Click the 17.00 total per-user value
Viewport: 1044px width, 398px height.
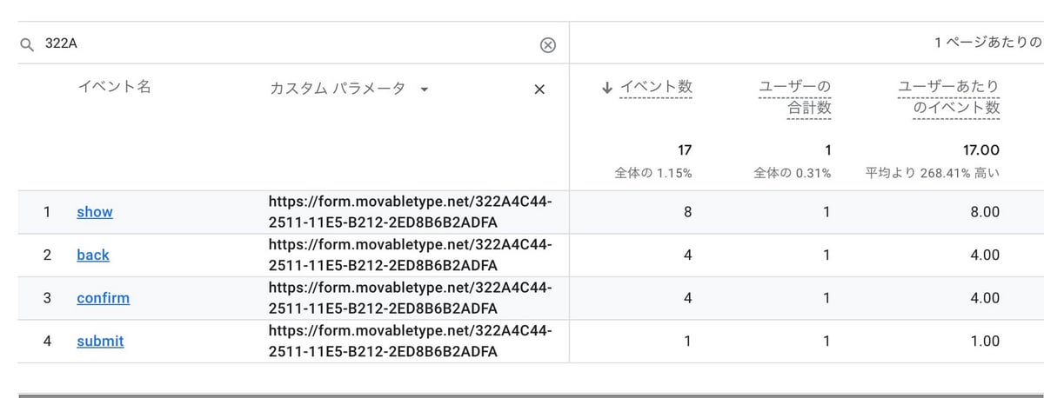(x=982, y=150)
